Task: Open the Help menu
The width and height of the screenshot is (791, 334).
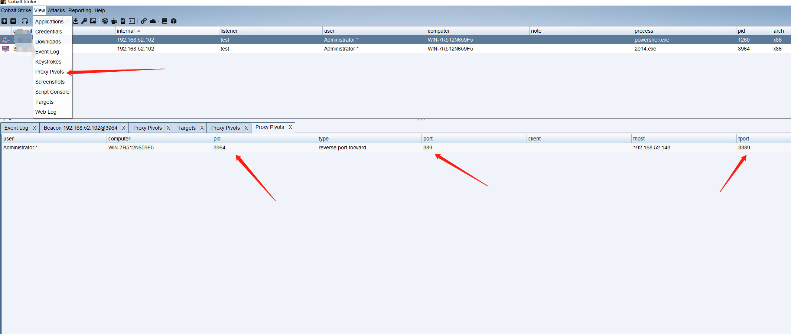Action: coord(100,10)
